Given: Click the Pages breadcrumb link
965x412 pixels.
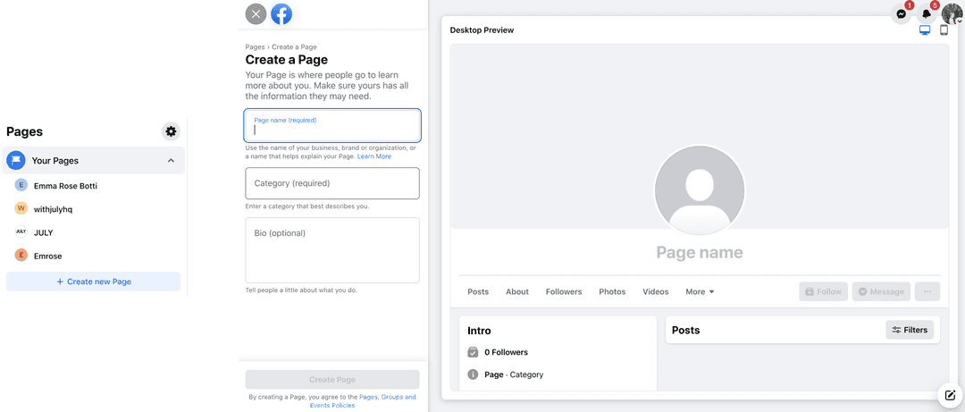Looking at the screenshot, I should coord(255,46).
